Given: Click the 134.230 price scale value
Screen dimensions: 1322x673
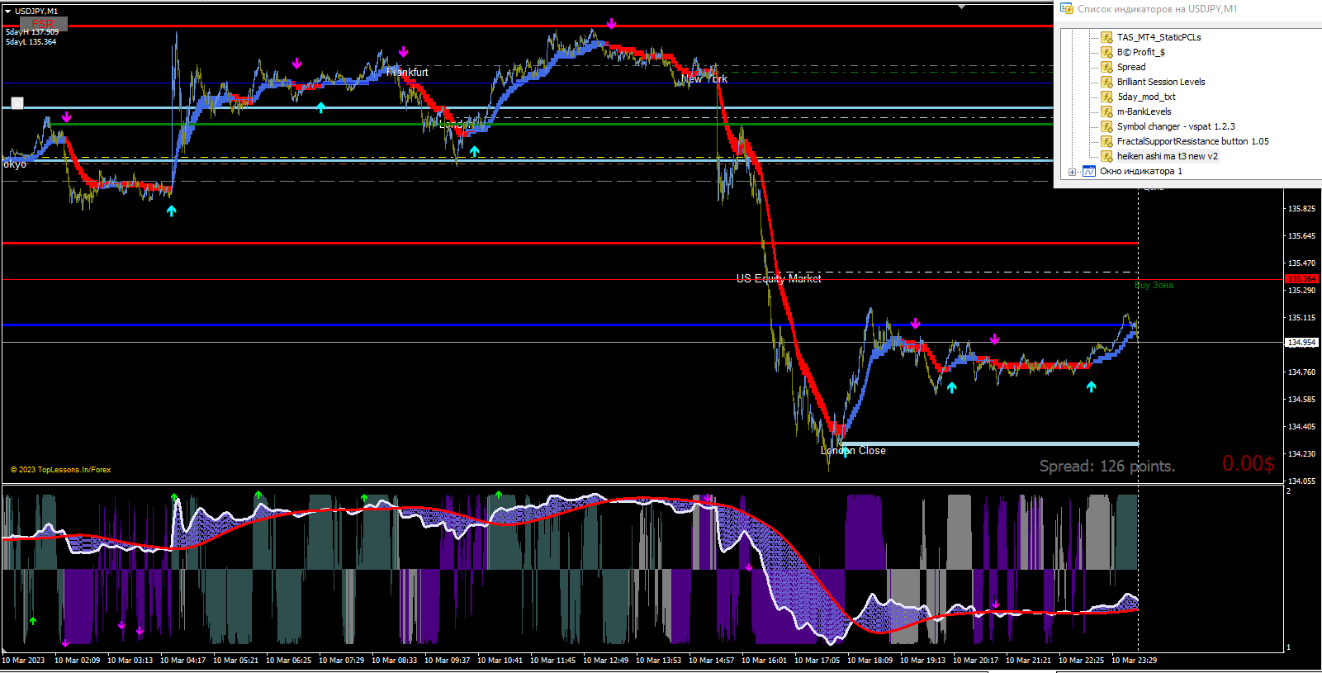Looking at the screenshot, I should [1302, 454].
